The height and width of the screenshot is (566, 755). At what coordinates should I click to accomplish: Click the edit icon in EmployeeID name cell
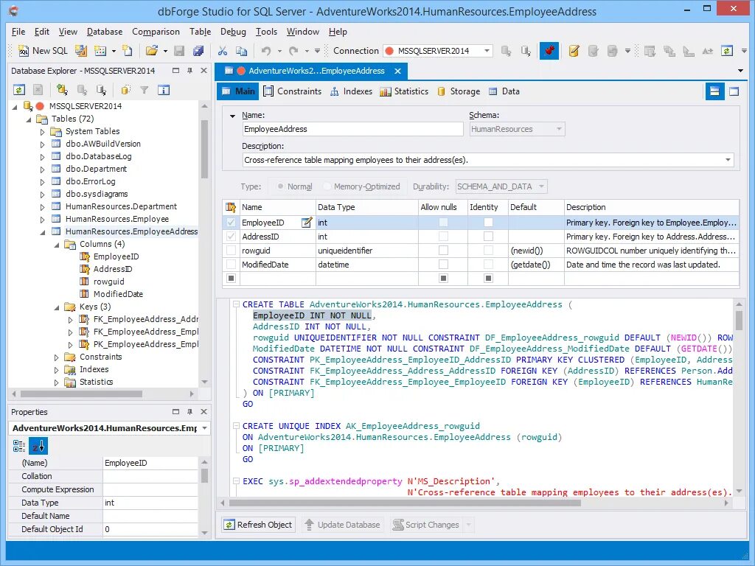[307, 223]
